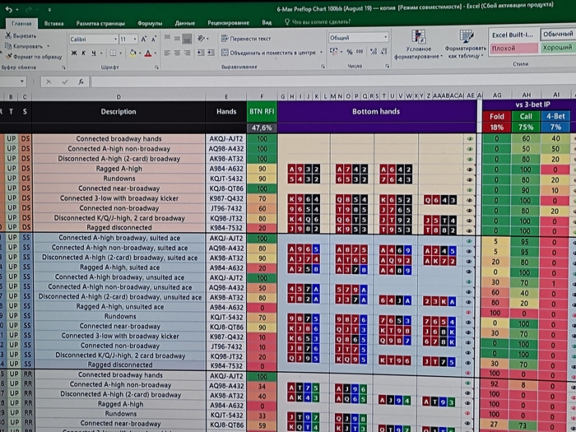Open Форматировать как таблицу (Format as Table)
This screenshot has width=576, height=432.
466,44
